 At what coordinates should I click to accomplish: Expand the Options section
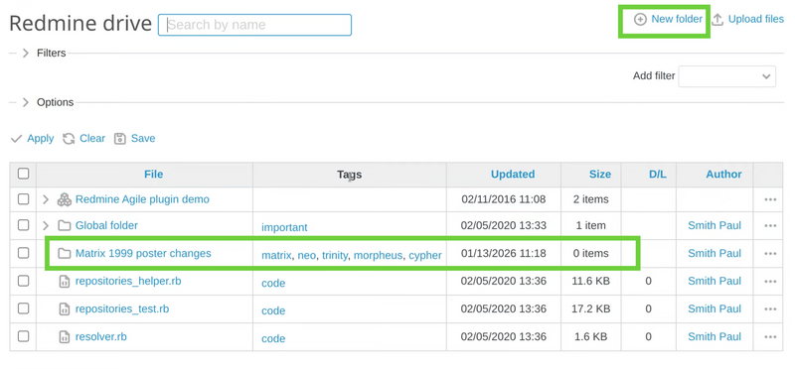[26, 102]
